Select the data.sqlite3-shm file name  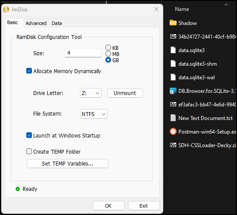[198, 64]
